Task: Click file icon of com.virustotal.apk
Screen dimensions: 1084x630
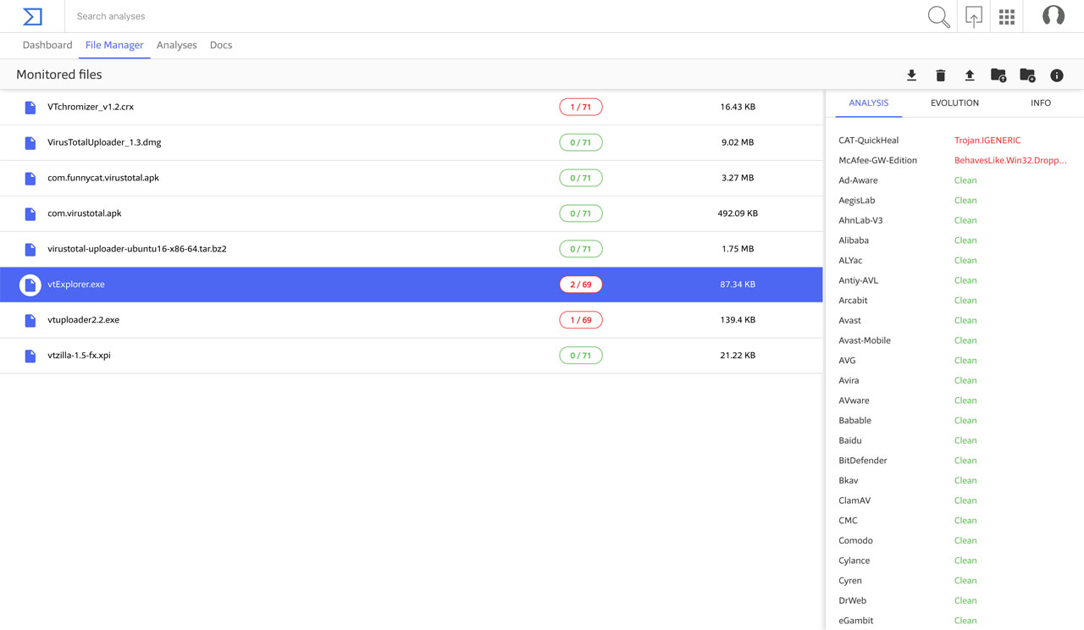Action: [30, 214]
